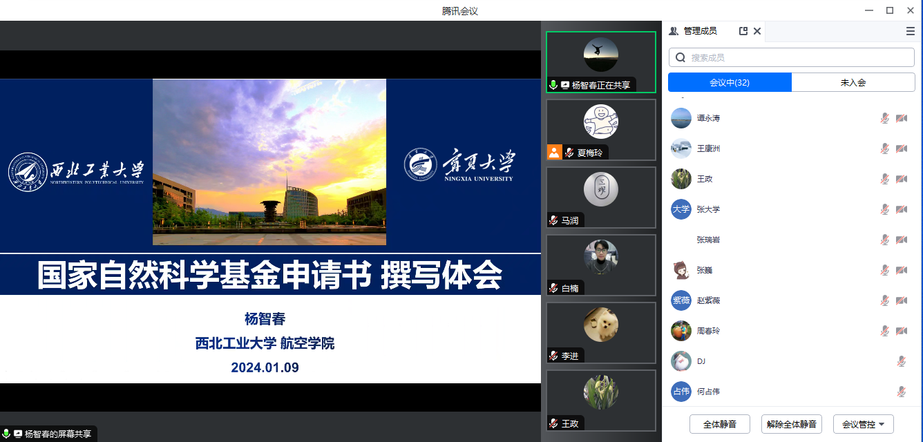The image size is (923, 442).
Task: Toggle microphone for 何占伟 in list
Action: (901, 392)
